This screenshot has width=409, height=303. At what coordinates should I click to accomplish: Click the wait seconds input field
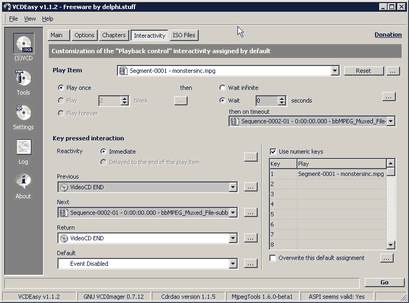point(267,101)
